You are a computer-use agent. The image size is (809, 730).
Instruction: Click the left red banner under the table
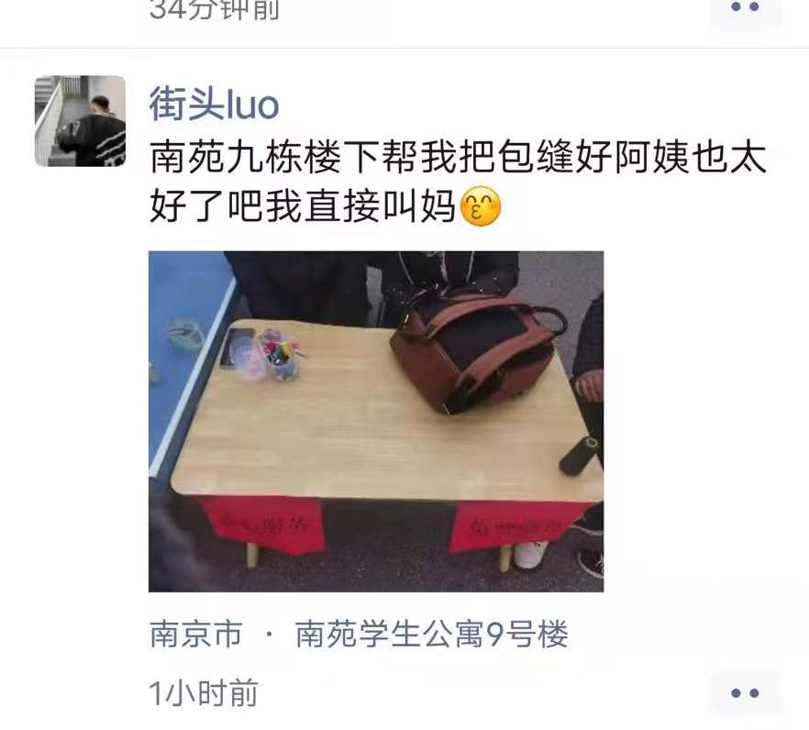[260, 524]
